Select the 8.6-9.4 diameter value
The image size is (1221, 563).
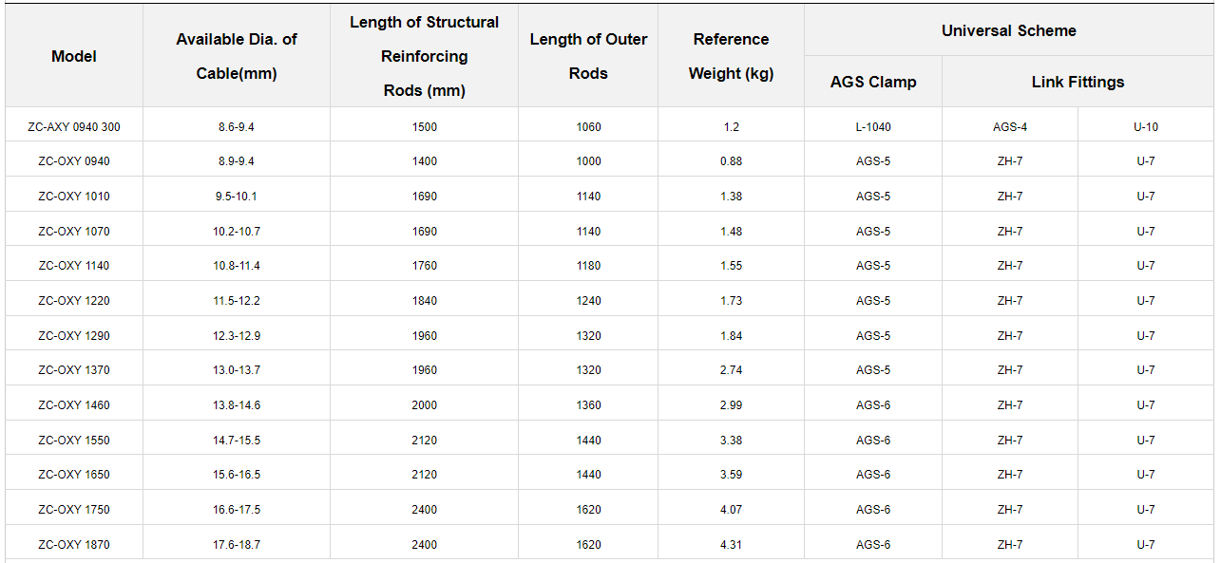(x=235, y=124)
